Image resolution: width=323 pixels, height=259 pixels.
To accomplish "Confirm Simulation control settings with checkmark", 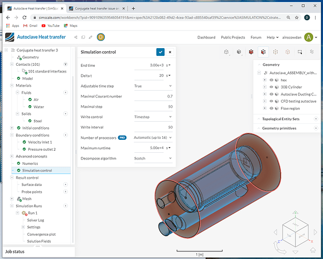I will point(160,52).
